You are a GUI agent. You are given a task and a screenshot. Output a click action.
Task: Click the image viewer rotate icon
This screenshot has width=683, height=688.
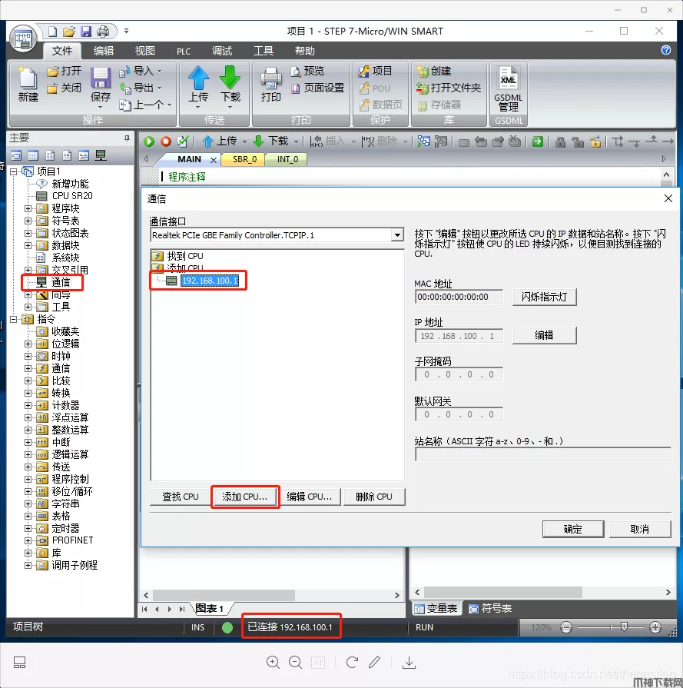click(352, 662)
